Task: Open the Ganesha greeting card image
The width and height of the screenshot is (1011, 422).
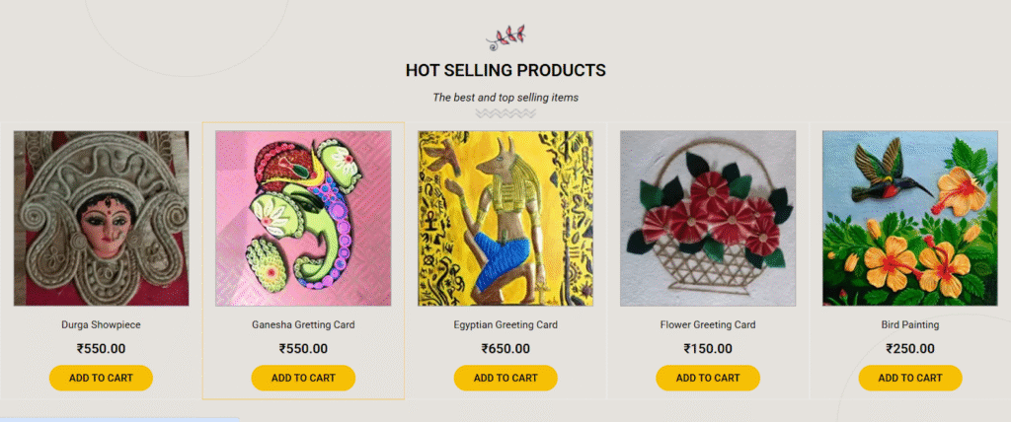Action: [x=303, y=218]
